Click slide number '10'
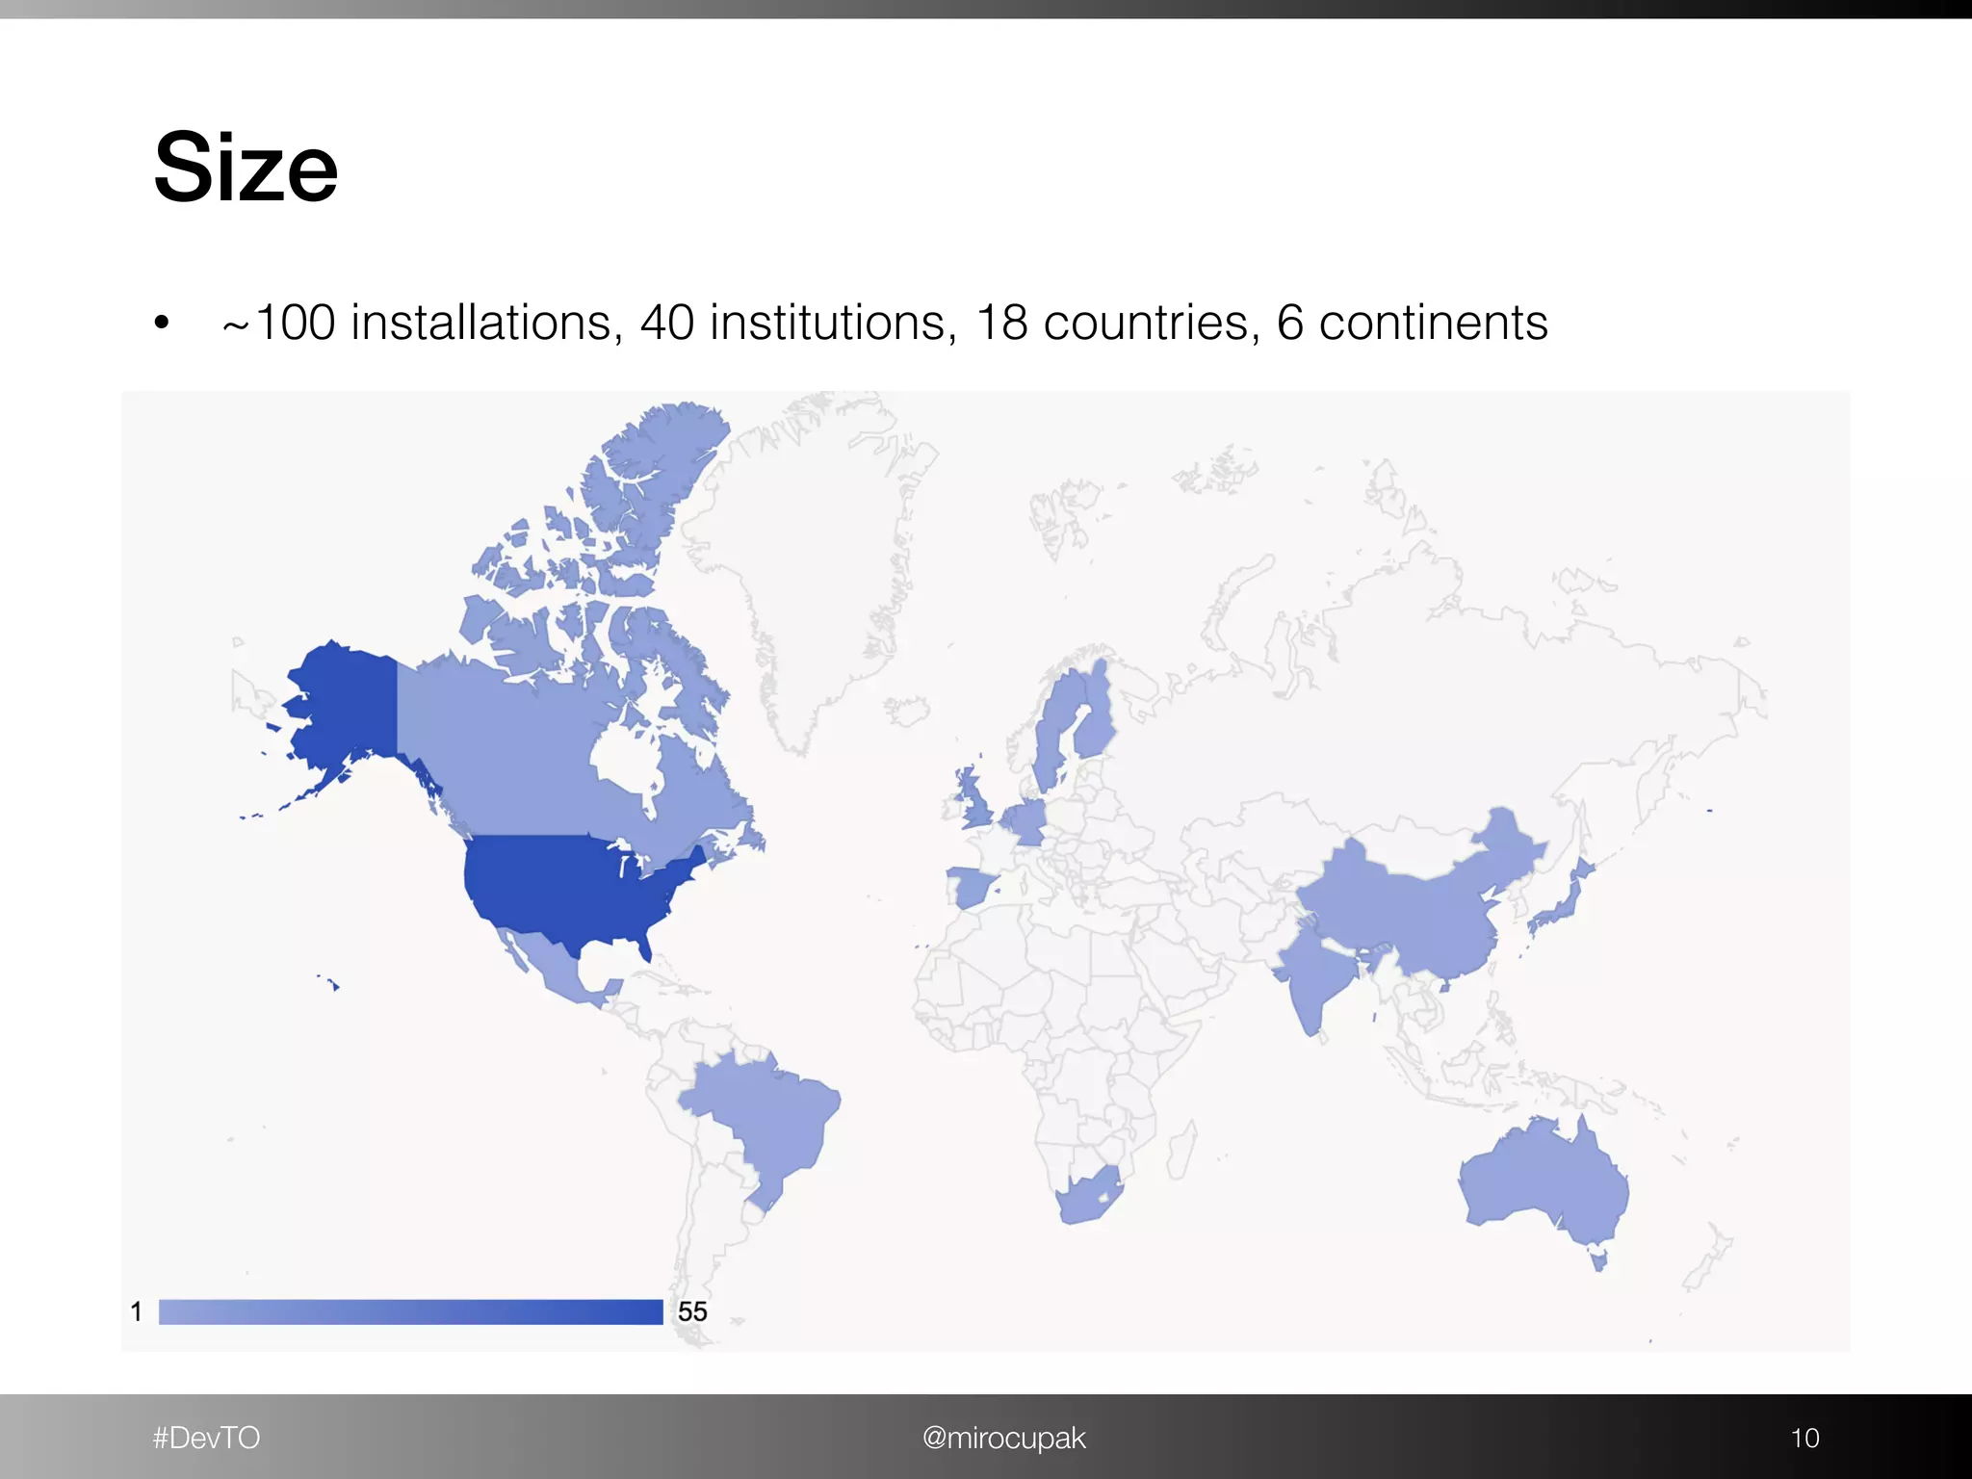 click(1804, 1438)
